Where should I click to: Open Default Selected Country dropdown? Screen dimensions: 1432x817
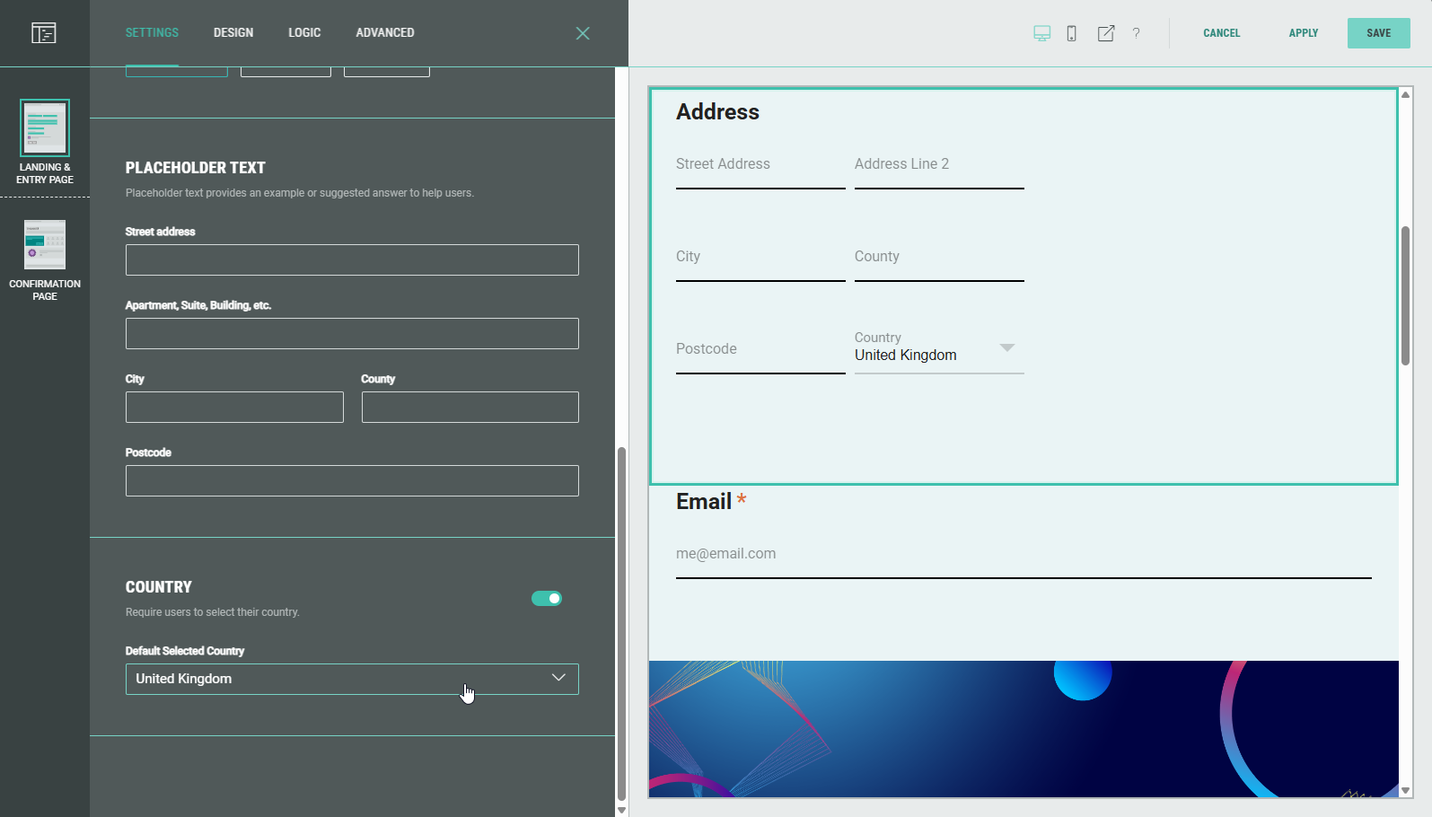coord(352,679)
